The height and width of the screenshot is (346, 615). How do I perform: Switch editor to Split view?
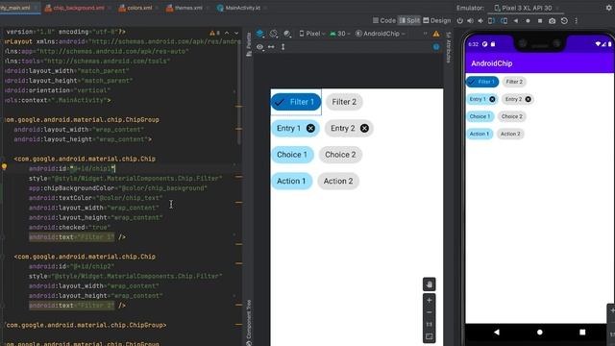click(409, 20)
